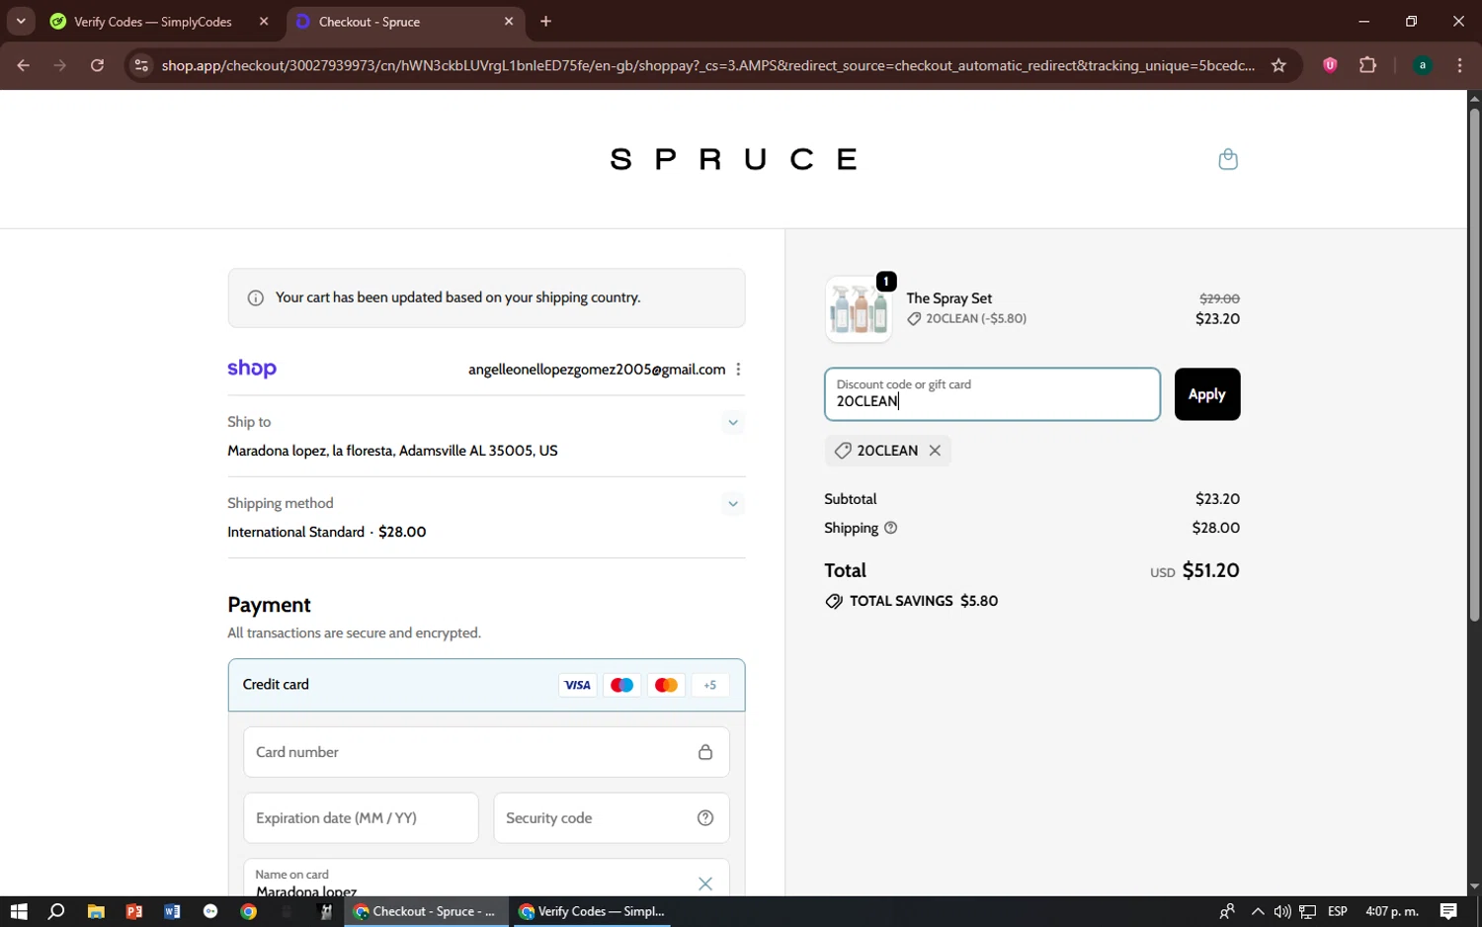The width and height of the screenshot is (1482, 927).
Task: Click The Spray Set product thumbnail
Action: click(x=859, y=309)
